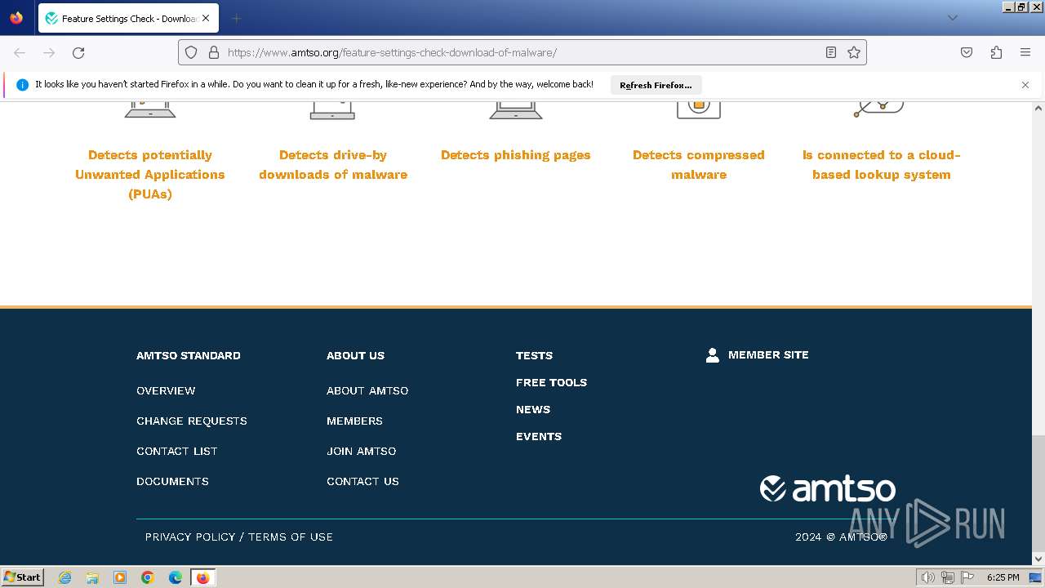Screen dimensions: 1045x588
Task: Select the Firefox taskbar button
Action: [x=202, y=577]
